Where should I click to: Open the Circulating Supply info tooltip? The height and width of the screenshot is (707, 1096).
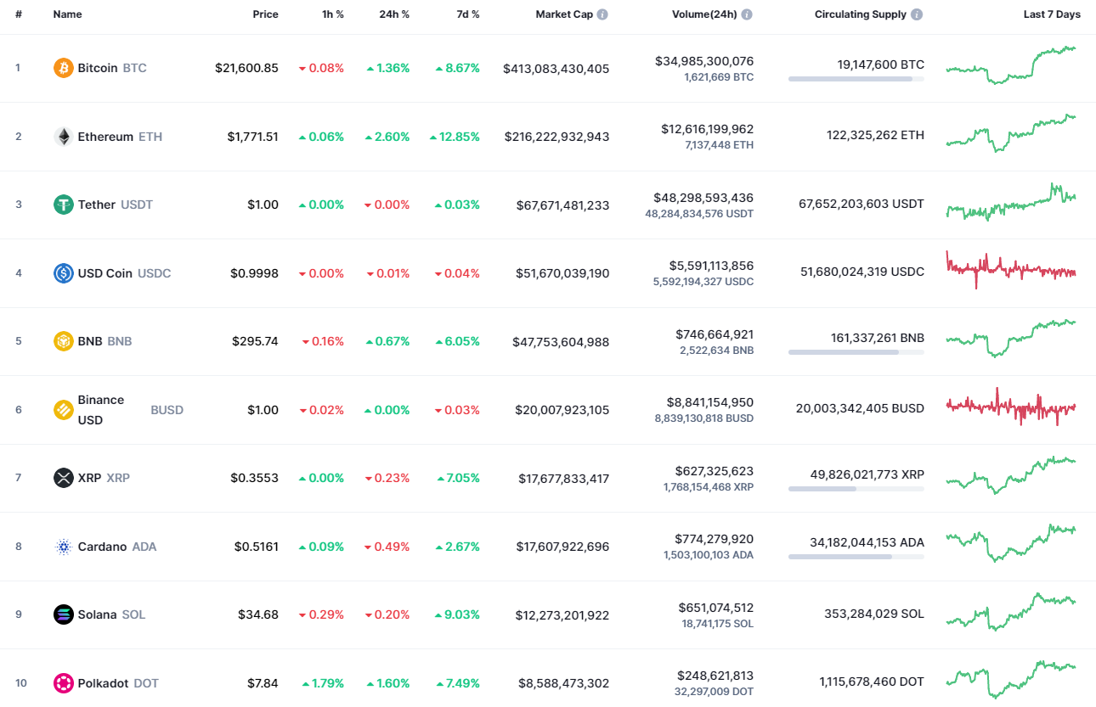916,14
